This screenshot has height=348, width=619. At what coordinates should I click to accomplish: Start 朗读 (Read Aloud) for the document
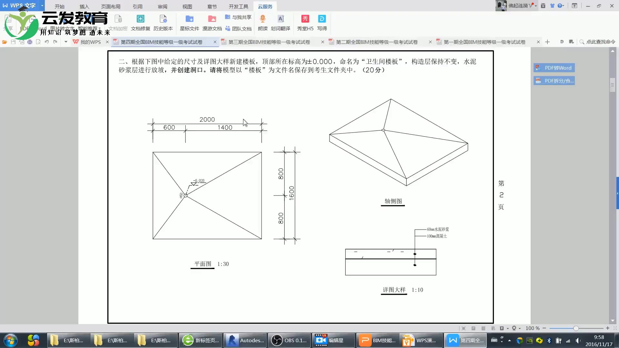pyautogui.click(x=262, y=23)
